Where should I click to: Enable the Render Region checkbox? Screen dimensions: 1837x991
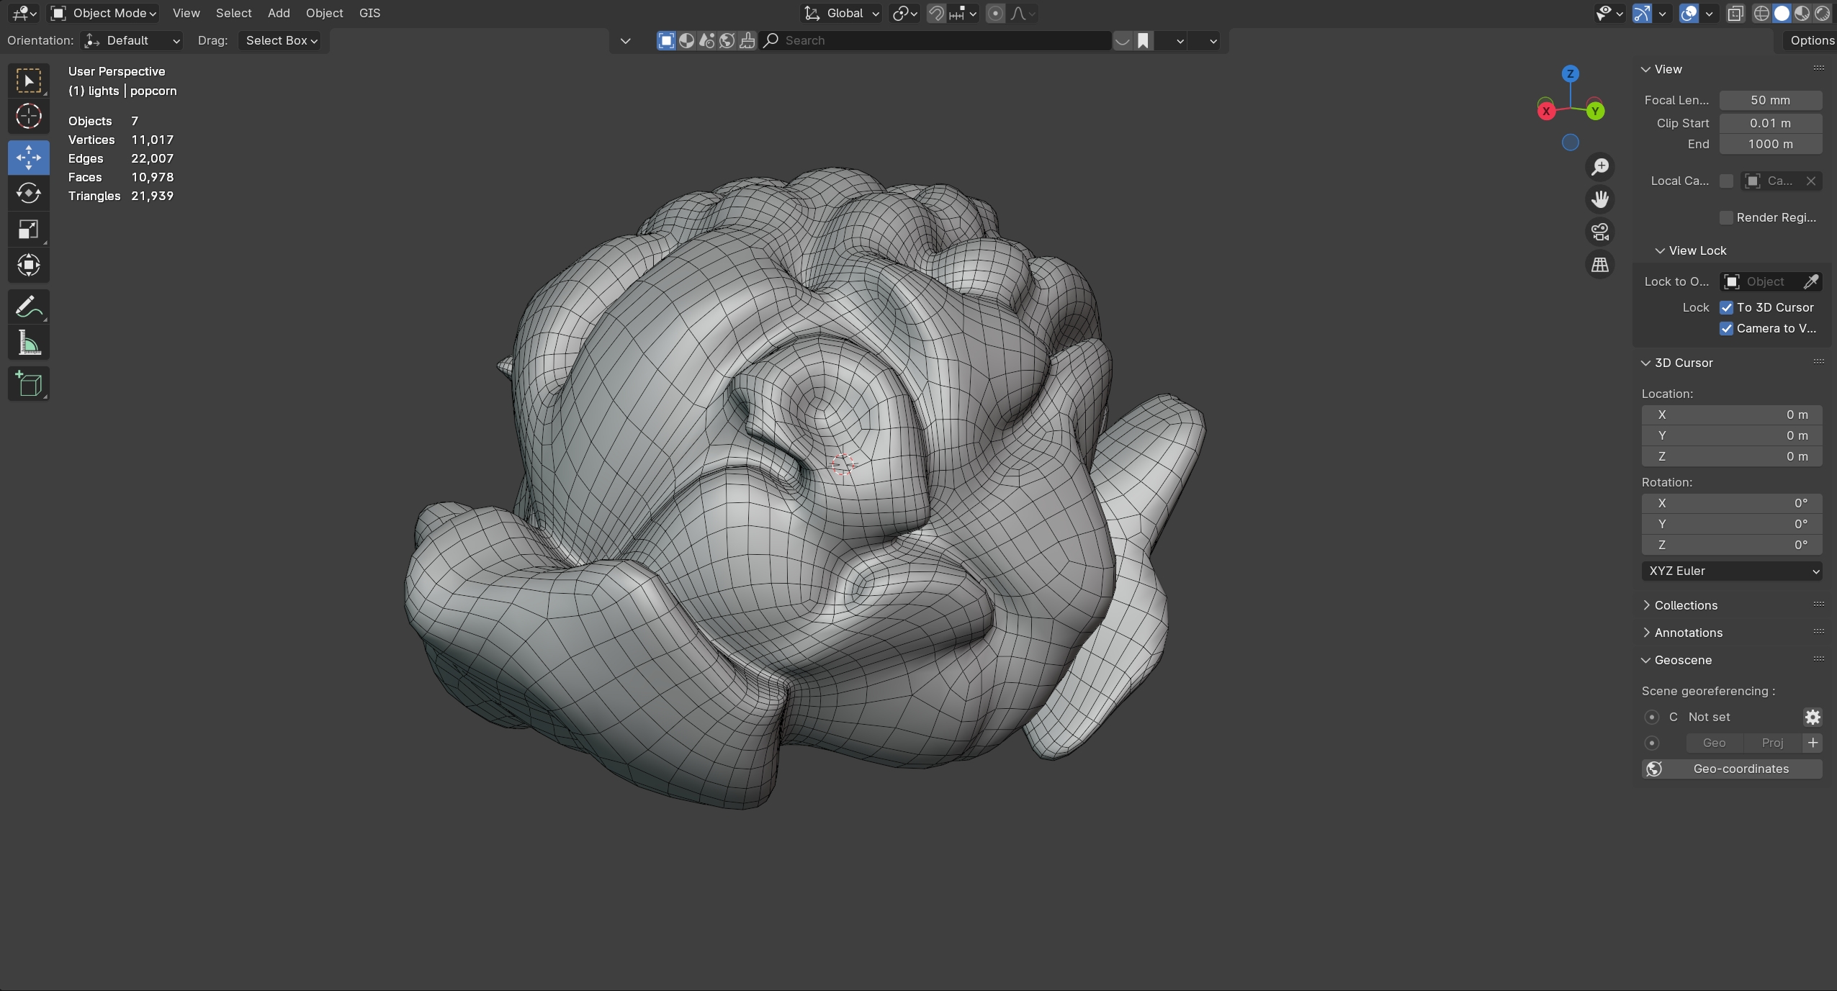[x=1726, y=217]
